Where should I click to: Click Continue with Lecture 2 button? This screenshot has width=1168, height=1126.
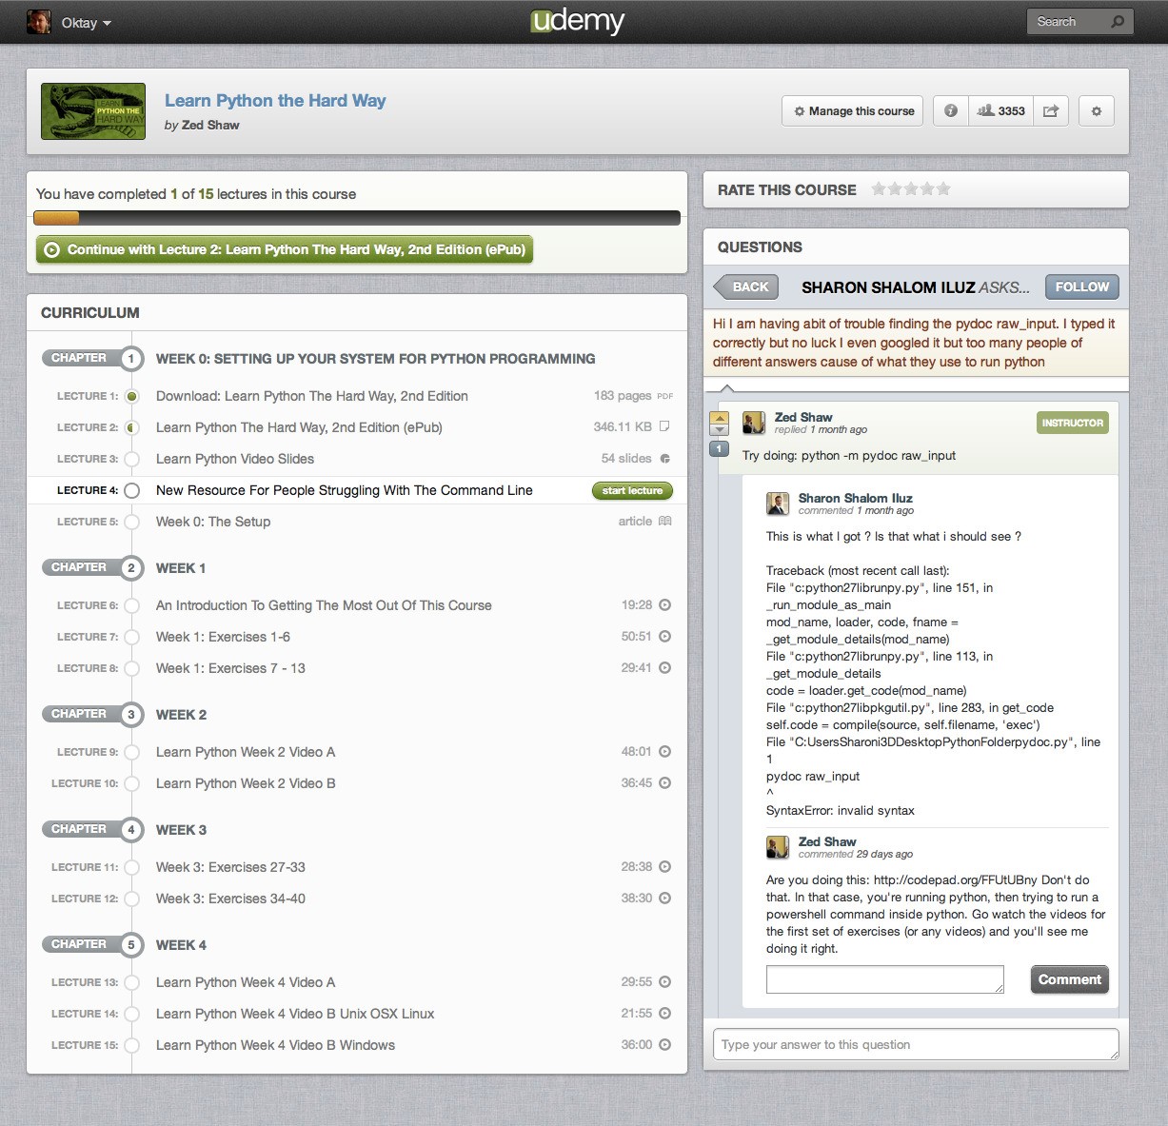tap(284, 249)
